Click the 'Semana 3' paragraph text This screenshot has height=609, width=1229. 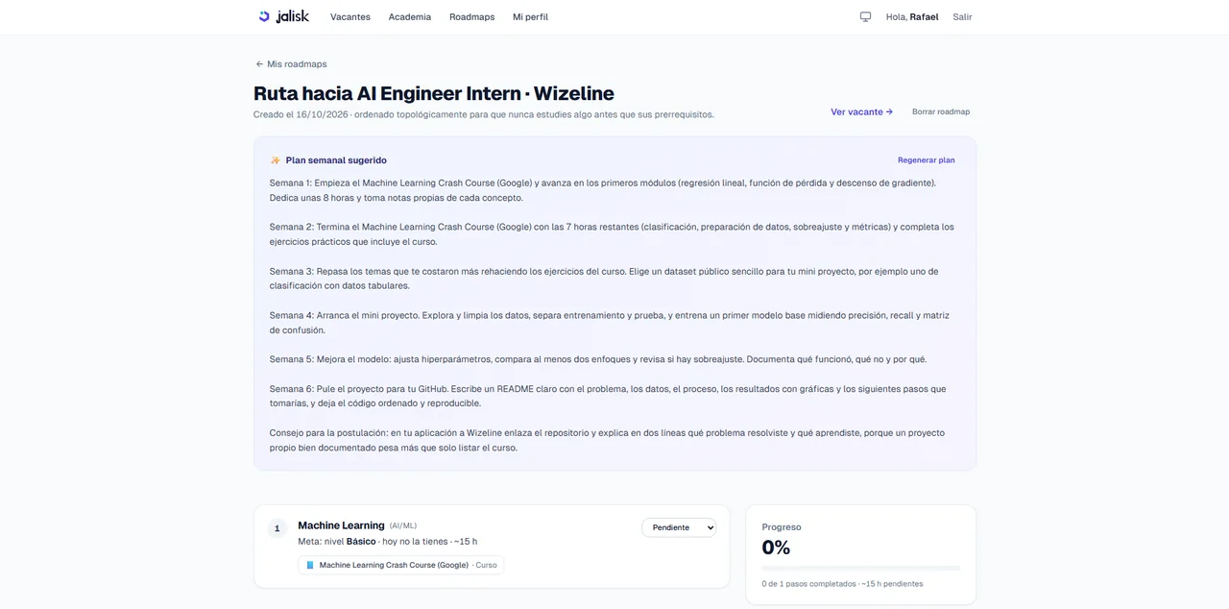pyautogui.click(x=604, y=279)
